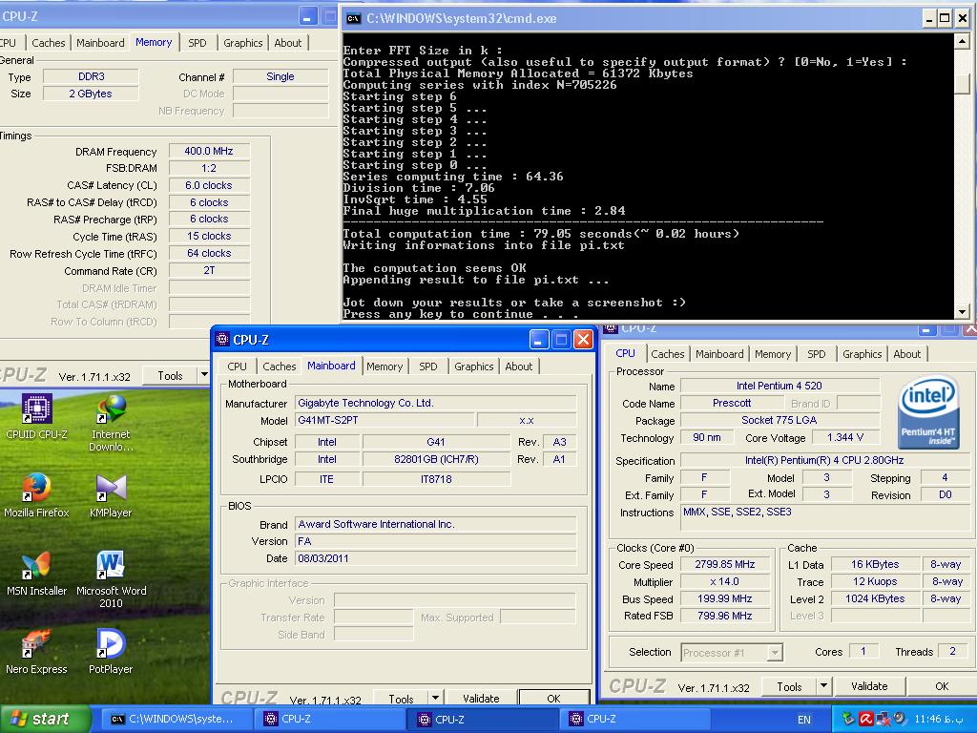Launch PotPlayer from the desktop
This screenshot has width=977, height=733.
point(111,652)
